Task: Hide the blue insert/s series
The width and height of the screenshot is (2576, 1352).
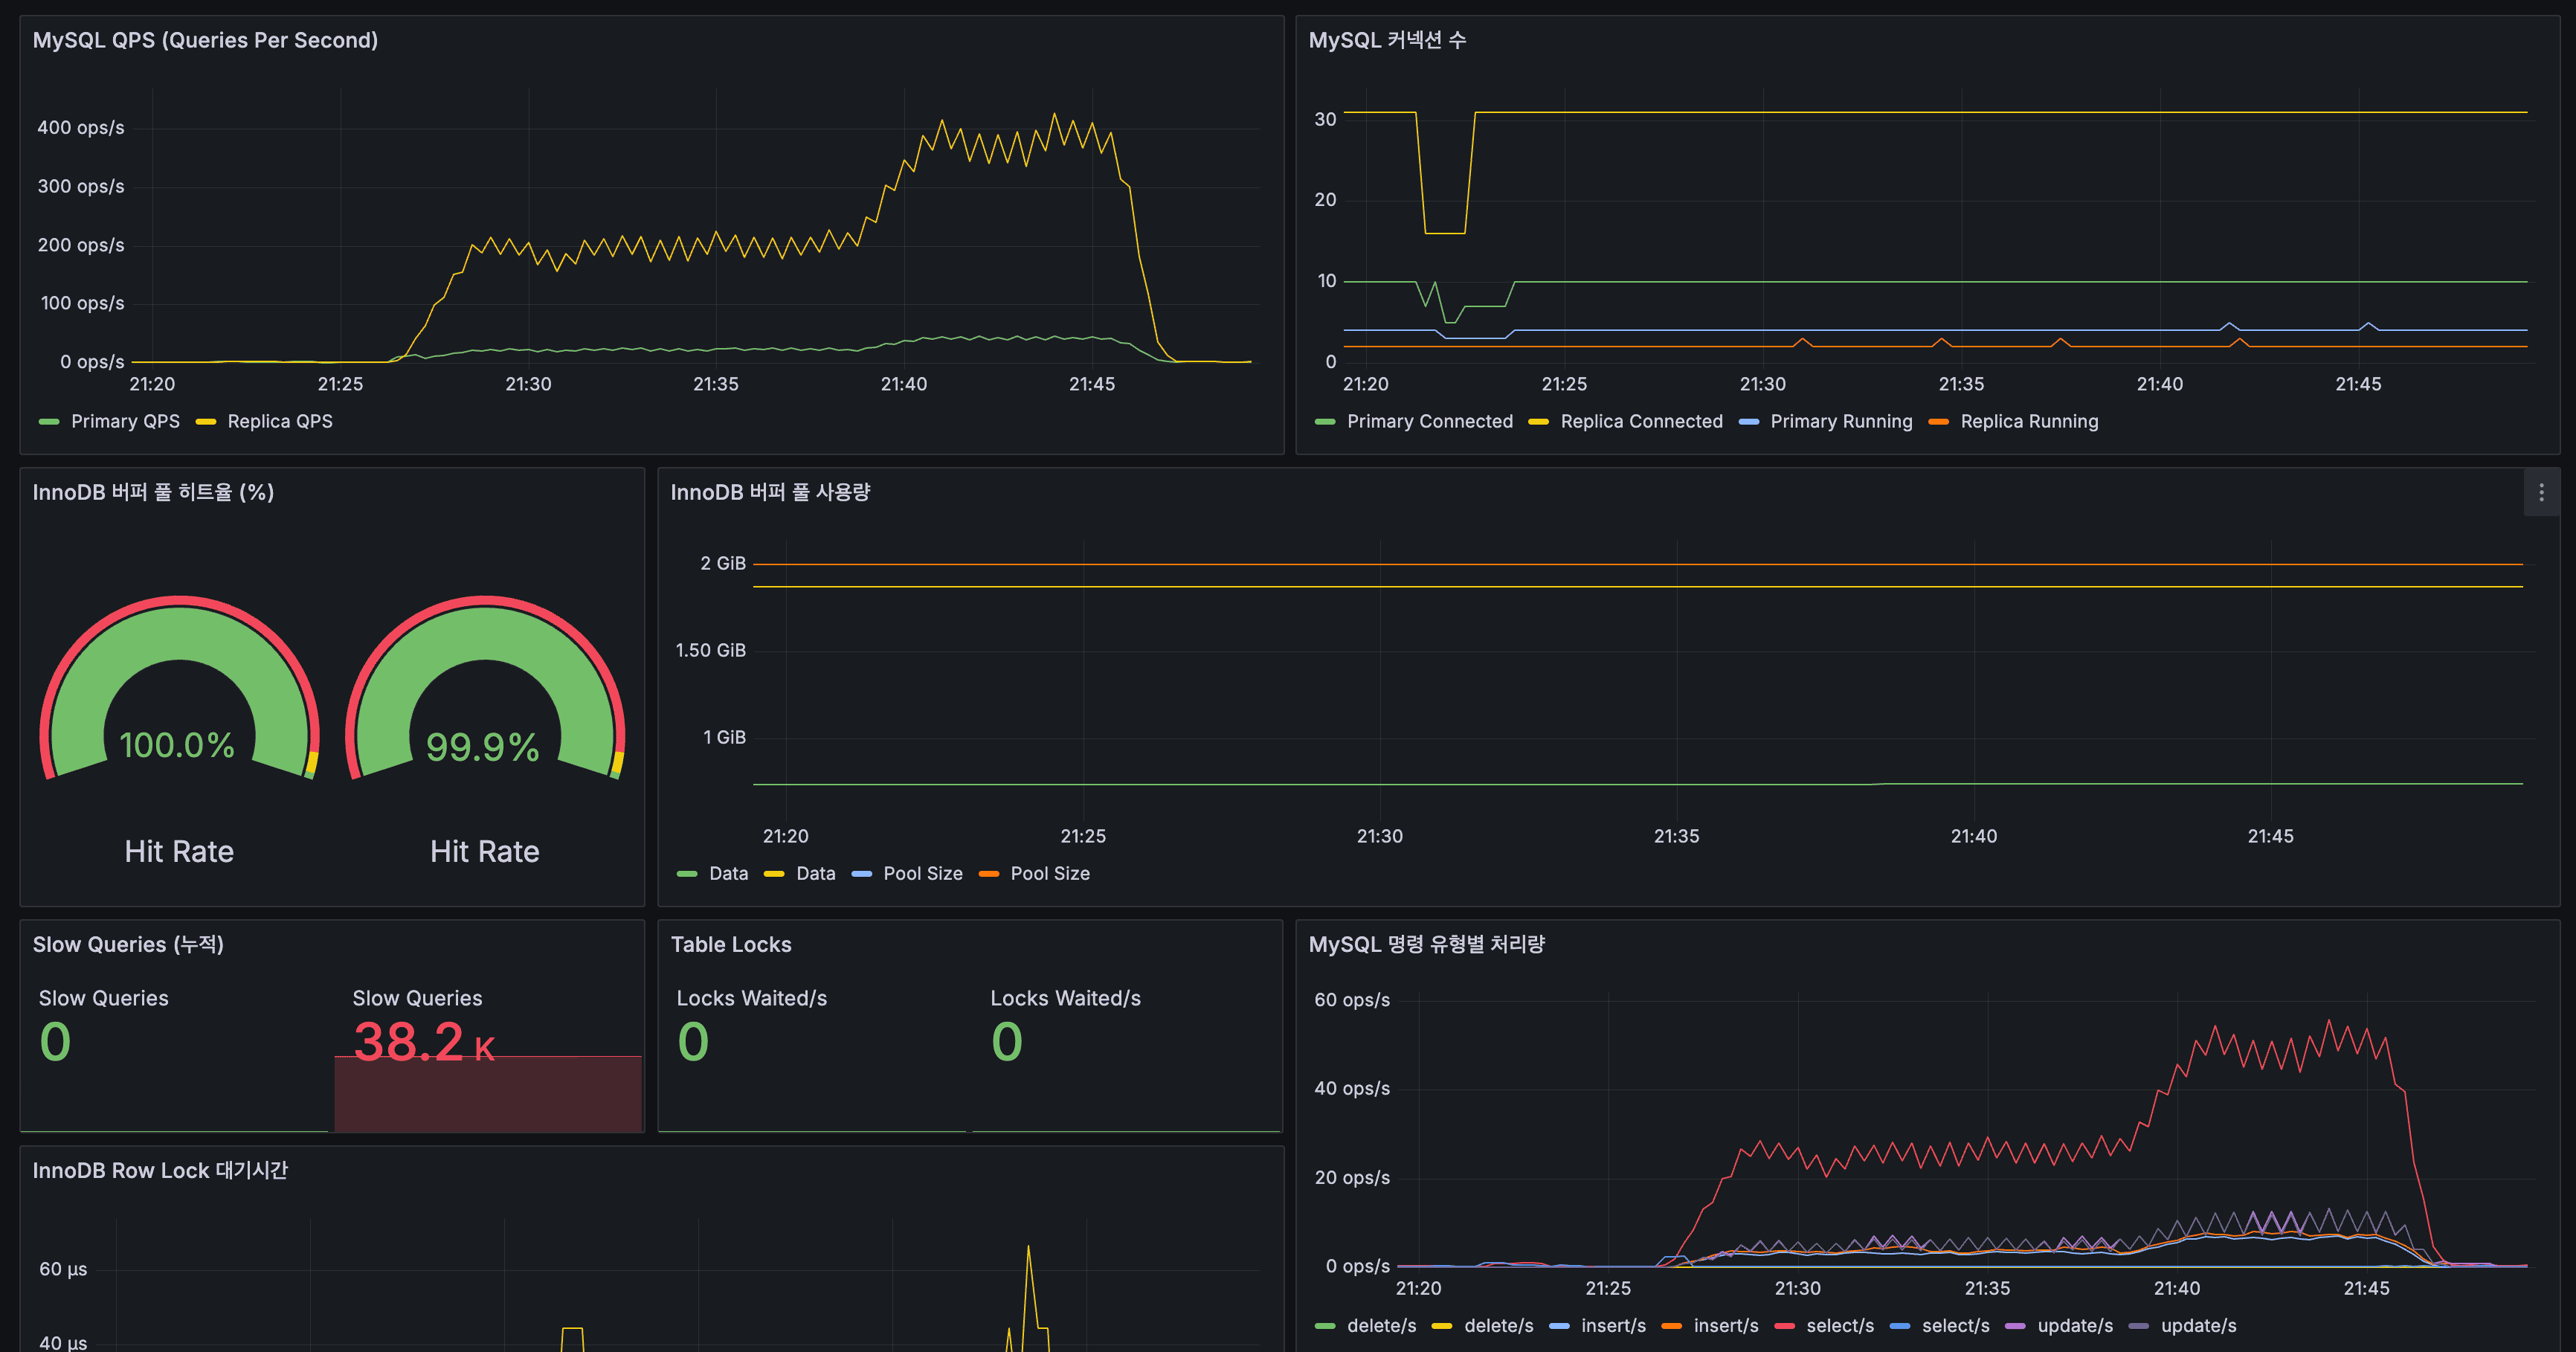Action: click(x=1613, y=1325)
